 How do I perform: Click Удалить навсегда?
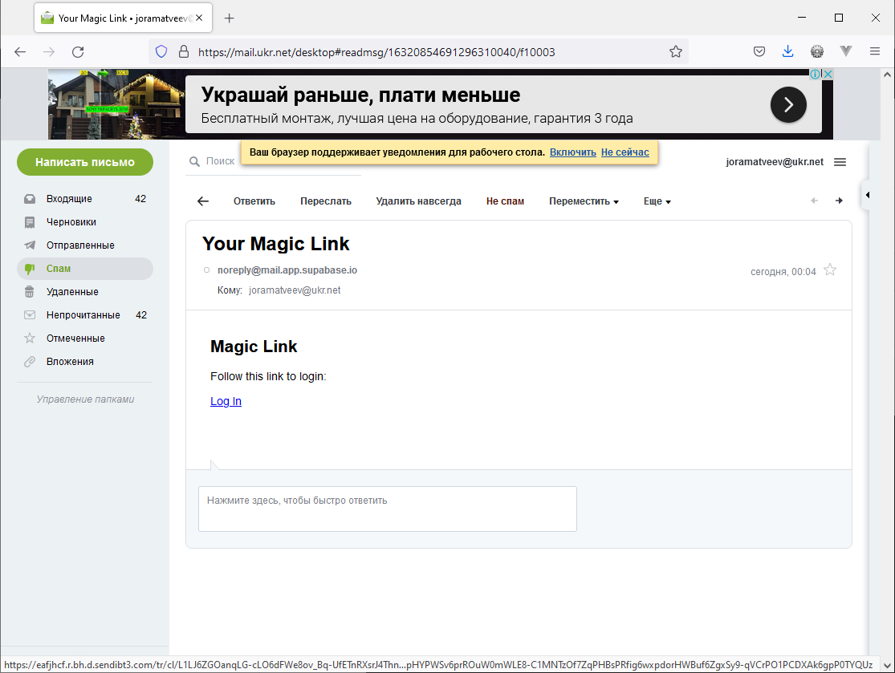(x=418, y=201)
